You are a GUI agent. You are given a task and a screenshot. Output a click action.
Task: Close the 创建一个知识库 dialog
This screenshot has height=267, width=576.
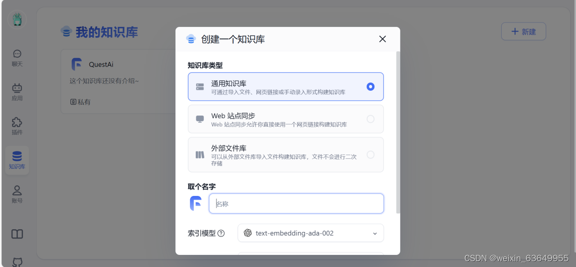pos(382,39)
